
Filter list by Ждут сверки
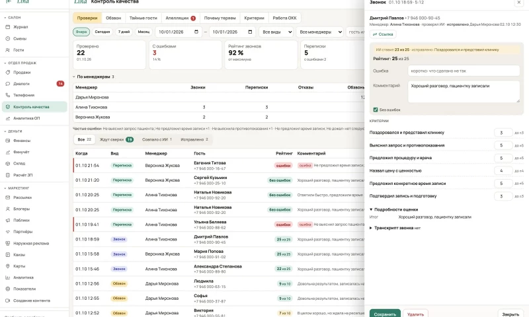(117, 139)
